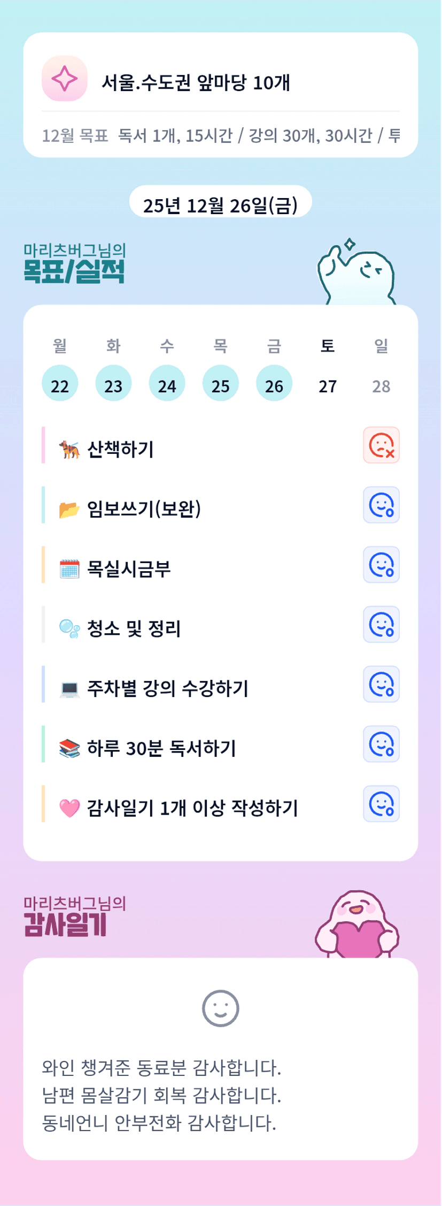Open the 서울.수도권 앞마당 10개 goal title
Viewport: 442px width, 1206px height.
[196, 82]
